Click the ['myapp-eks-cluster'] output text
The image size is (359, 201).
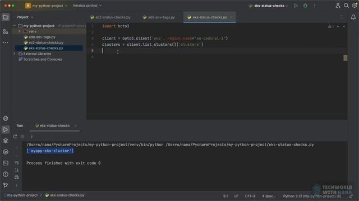pos(50,151)
